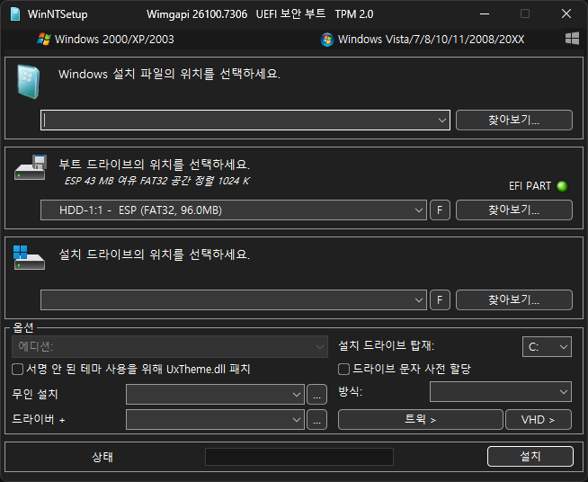The width and height of the screenshot is (588, 482).
Task: Click the F format button for boot drive
Action: pos(440,210)
